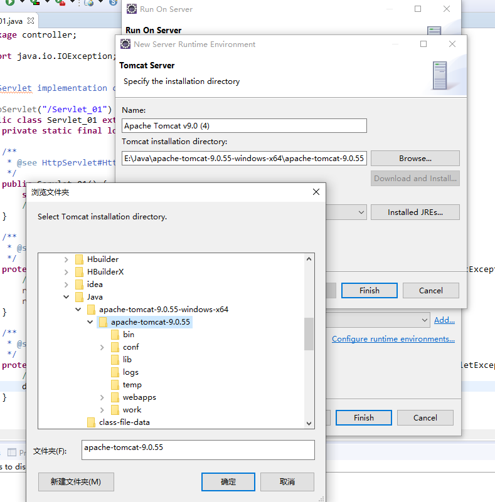Click Browse... button for Tomcat directory

coord(415,159)
